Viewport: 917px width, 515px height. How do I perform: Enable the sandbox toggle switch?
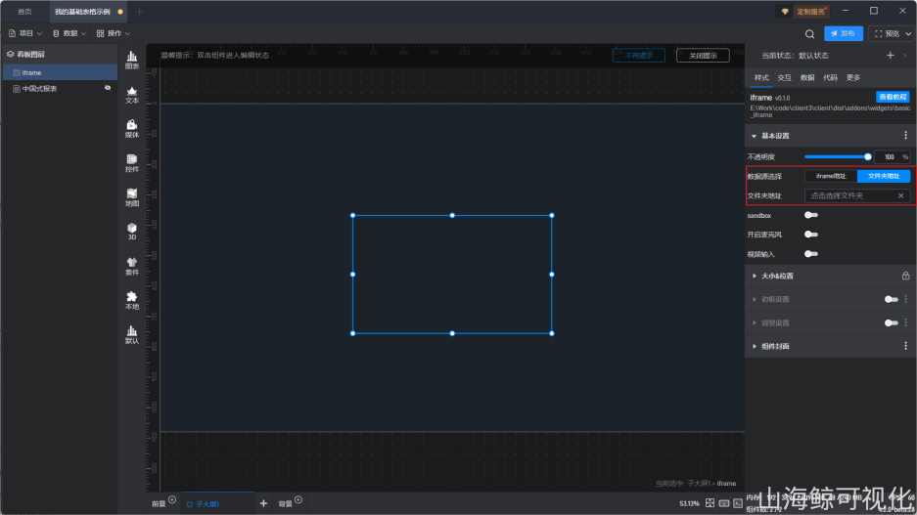click(810, 215)
